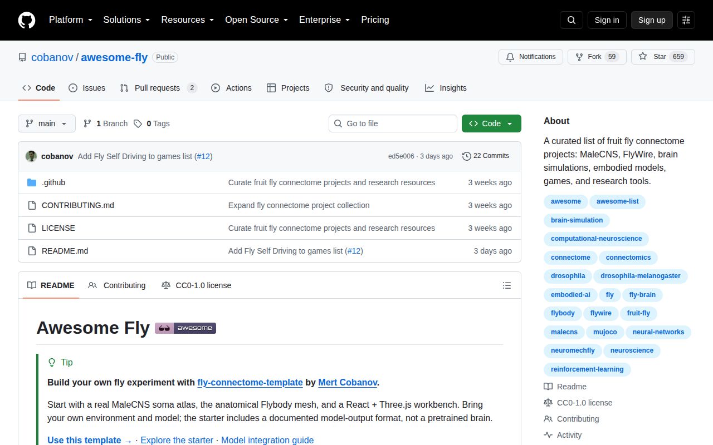Open the Activity link in About sidebar
The image size is (713, 445).
pyautogui.click(x=563, y=435)
